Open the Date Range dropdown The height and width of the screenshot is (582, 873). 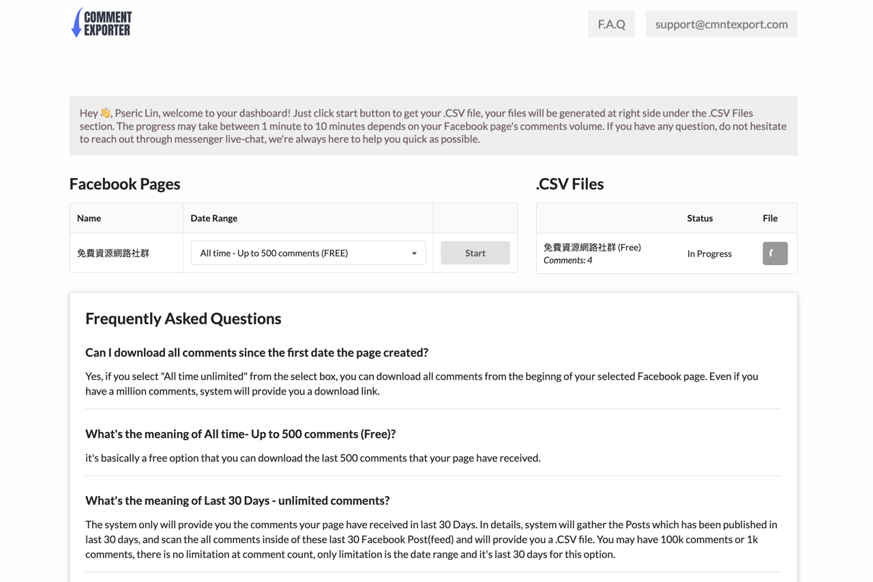pyautogui.click(x=308, y=253)
